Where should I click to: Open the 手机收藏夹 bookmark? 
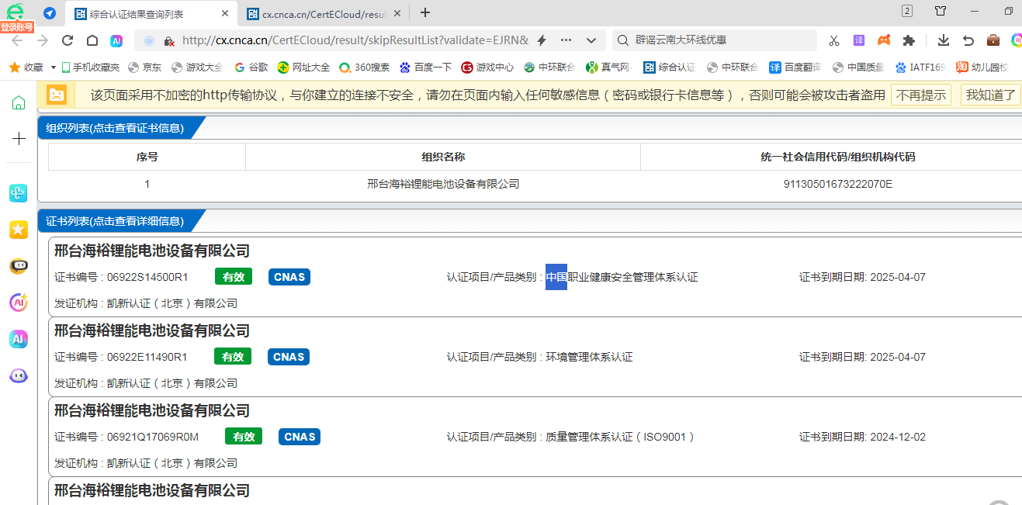coord(91,67)
